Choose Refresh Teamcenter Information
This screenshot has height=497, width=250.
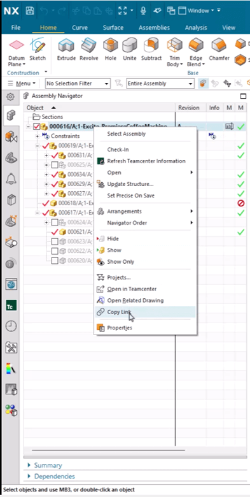[146, 161]
